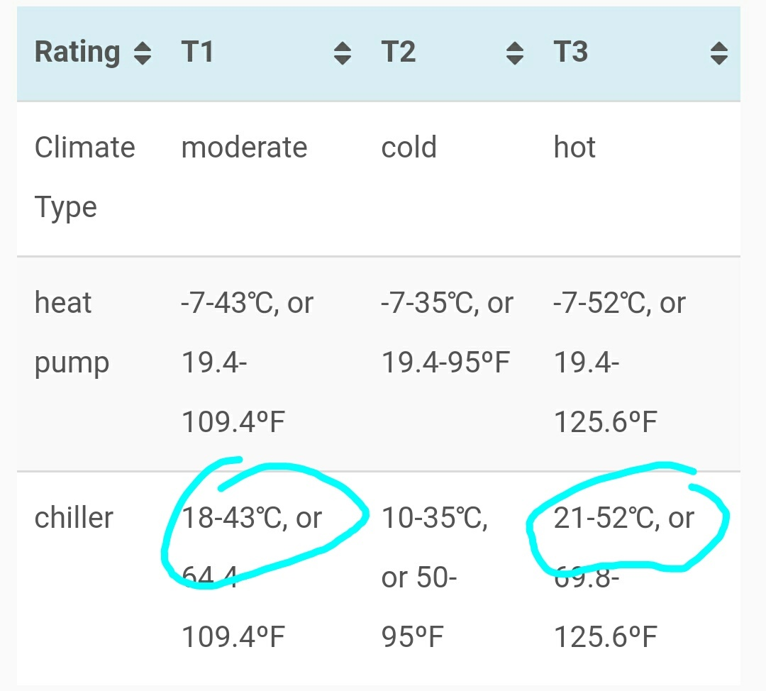Click the chiller row label
Image resolution: width=766 pixels, height=691 pixels.
pyautogui.click(x=74, y=517)
